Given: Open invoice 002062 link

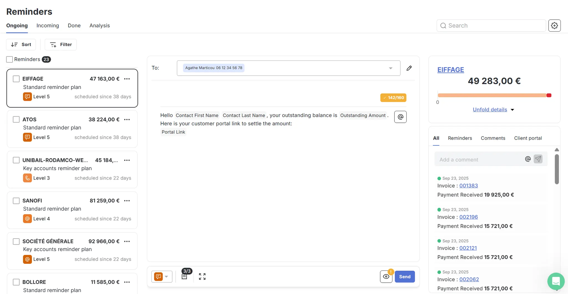Looking at the screenshot, I should pos(469,279).
